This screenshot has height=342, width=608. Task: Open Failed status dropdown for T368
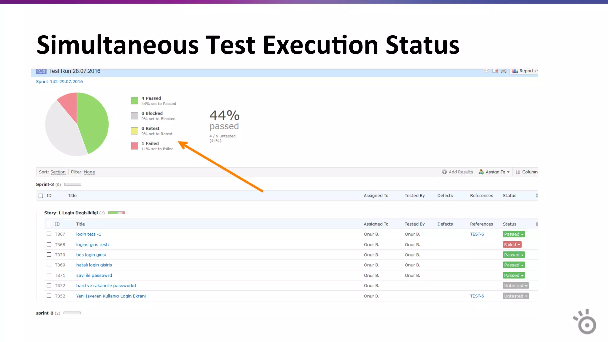point(512,245)
